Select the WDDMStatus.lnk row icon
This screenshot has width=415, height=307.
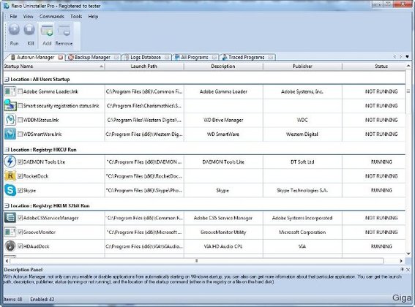(x=10, y=120)
